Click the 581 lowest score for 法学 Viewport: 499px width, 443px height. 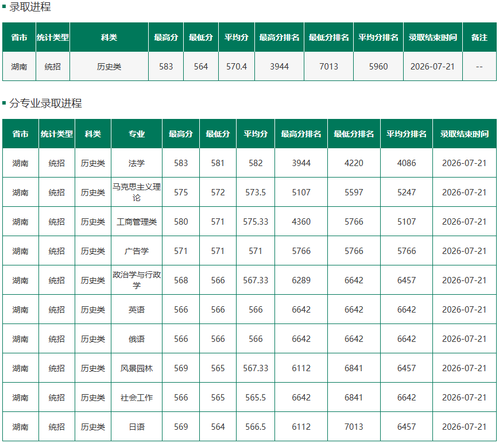(218, 163)
